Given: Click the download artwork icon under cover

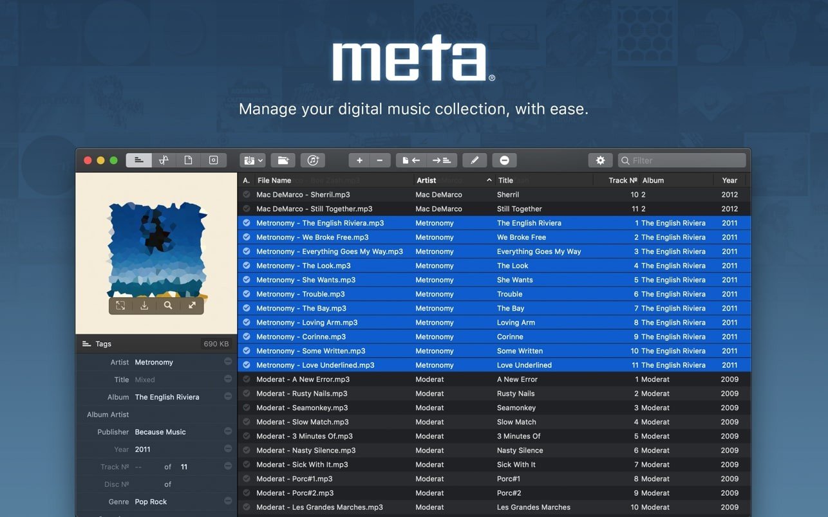Looking at the screenshot, I should 144,305.
